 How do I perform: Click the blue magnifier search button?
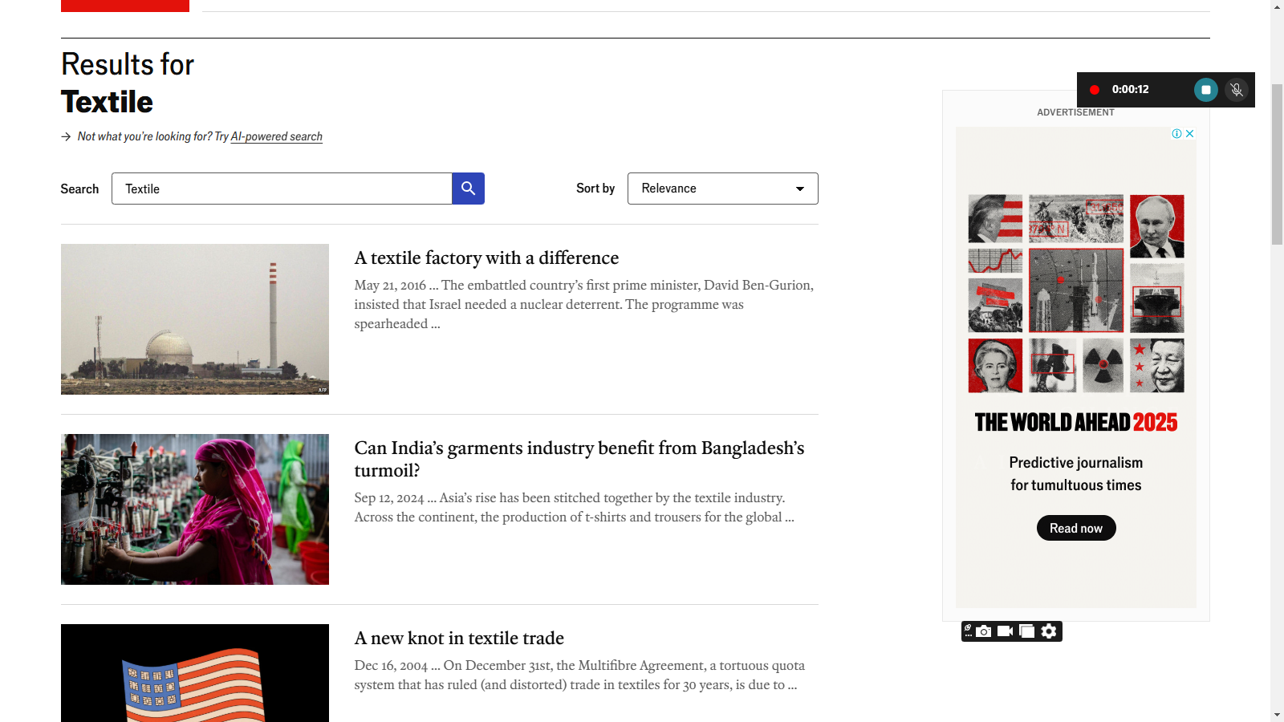pyautogui.click(x=468, y=189)
